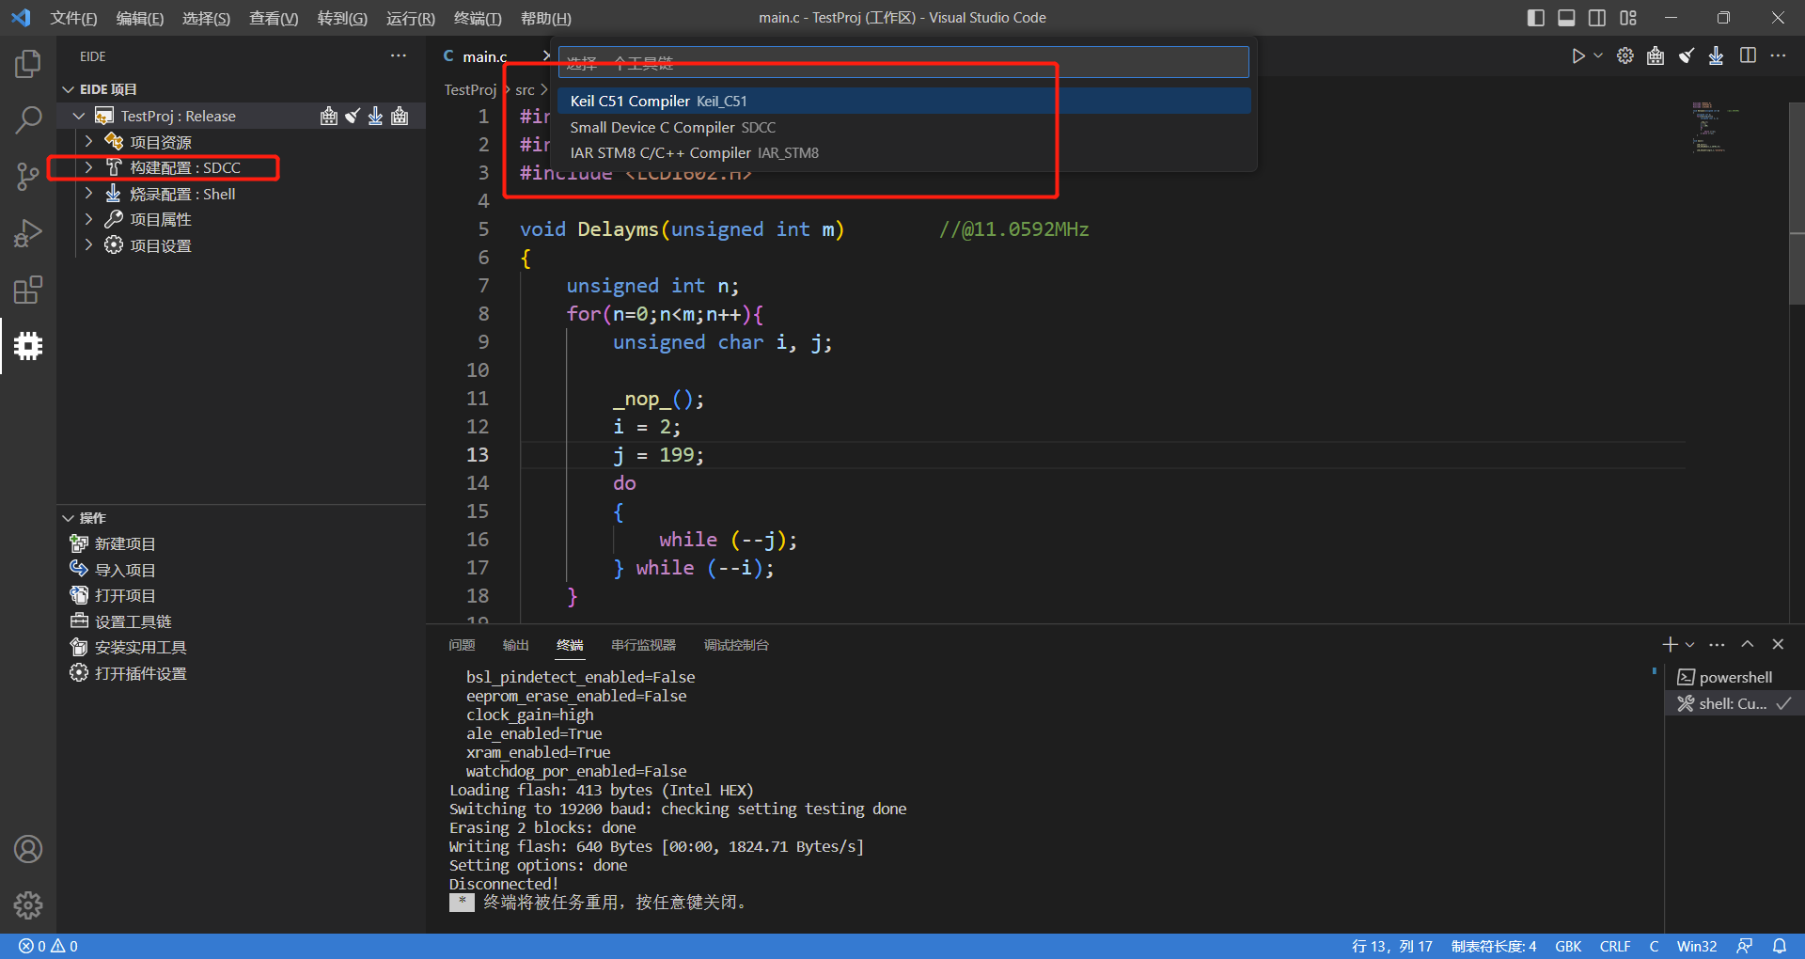Click rebuild icon on TestProj row
The image size is (1805, 959).
coord(400,116)
